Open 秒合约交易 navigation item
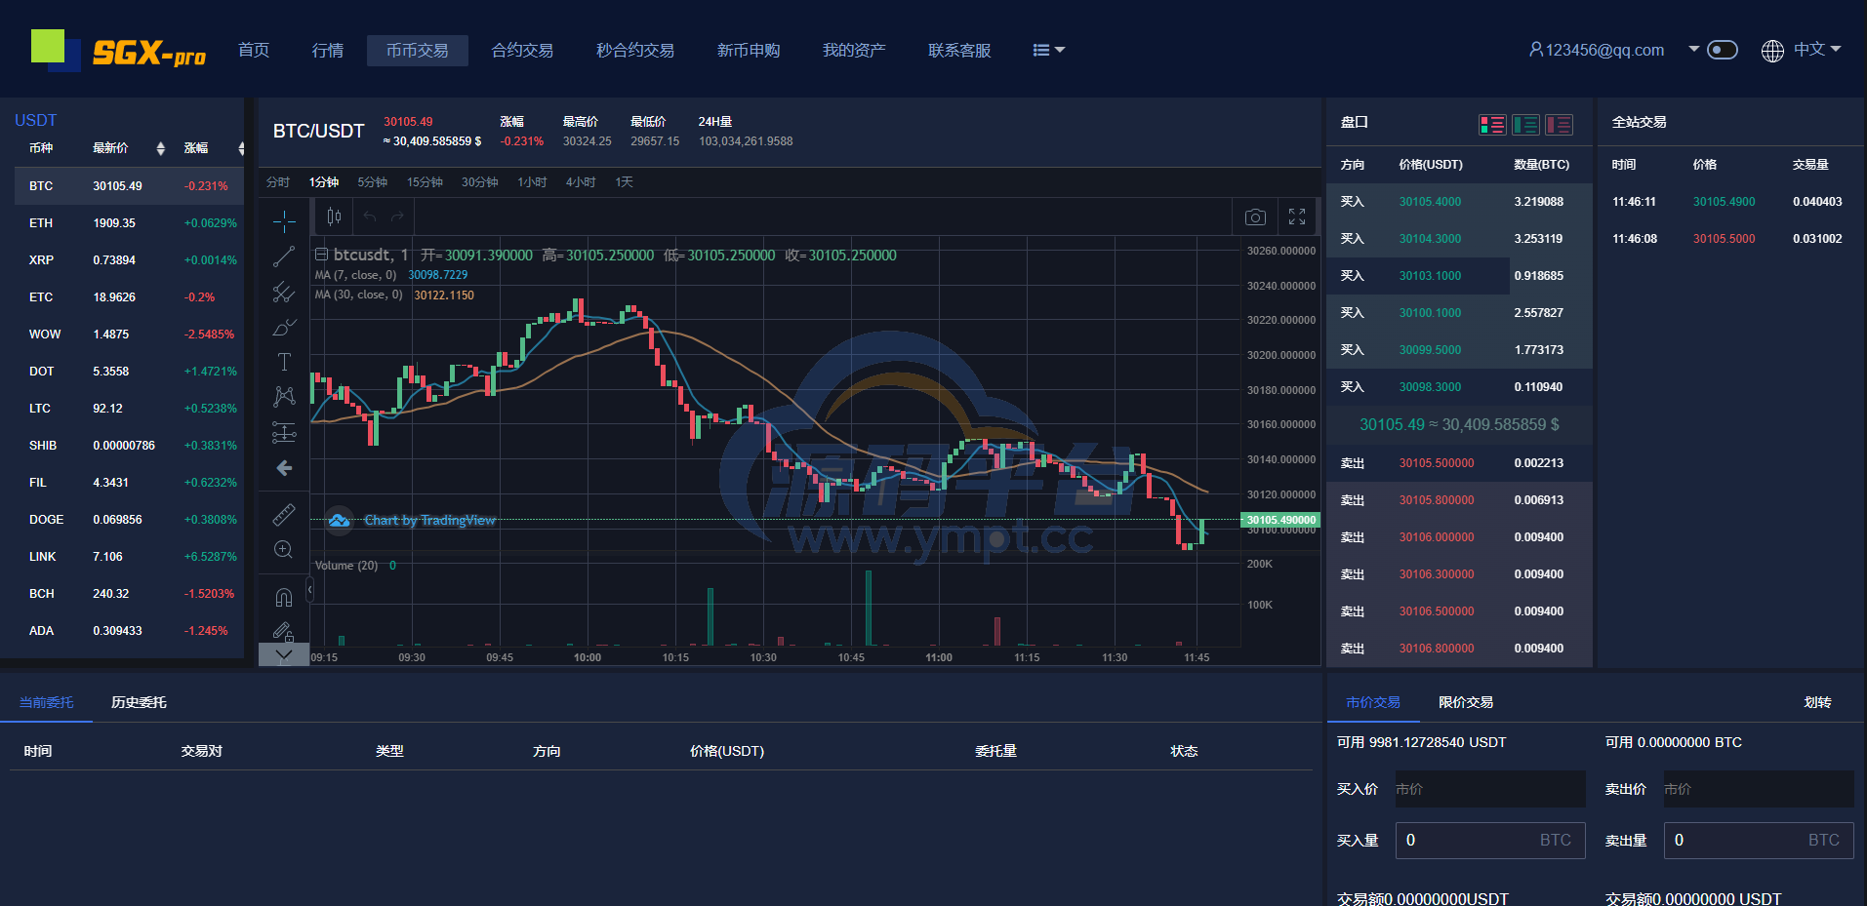 click(635, 50)
